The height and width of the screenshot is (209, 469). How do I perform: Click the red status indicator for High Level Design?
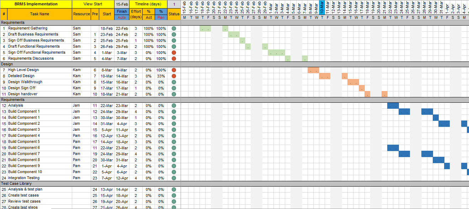[x=174, y=70]
